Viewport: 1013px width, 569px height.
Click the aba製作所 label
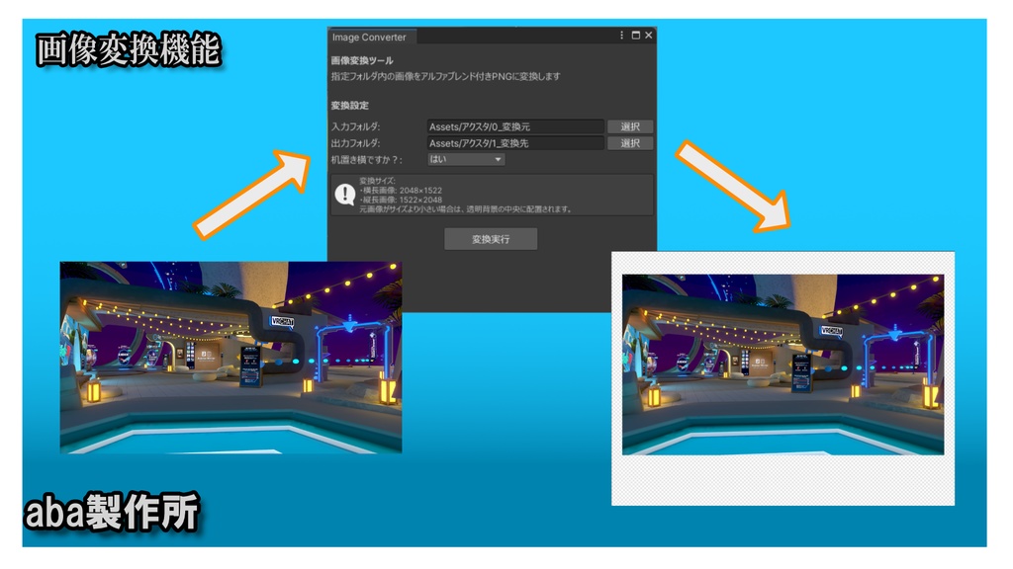coord(116,513)
